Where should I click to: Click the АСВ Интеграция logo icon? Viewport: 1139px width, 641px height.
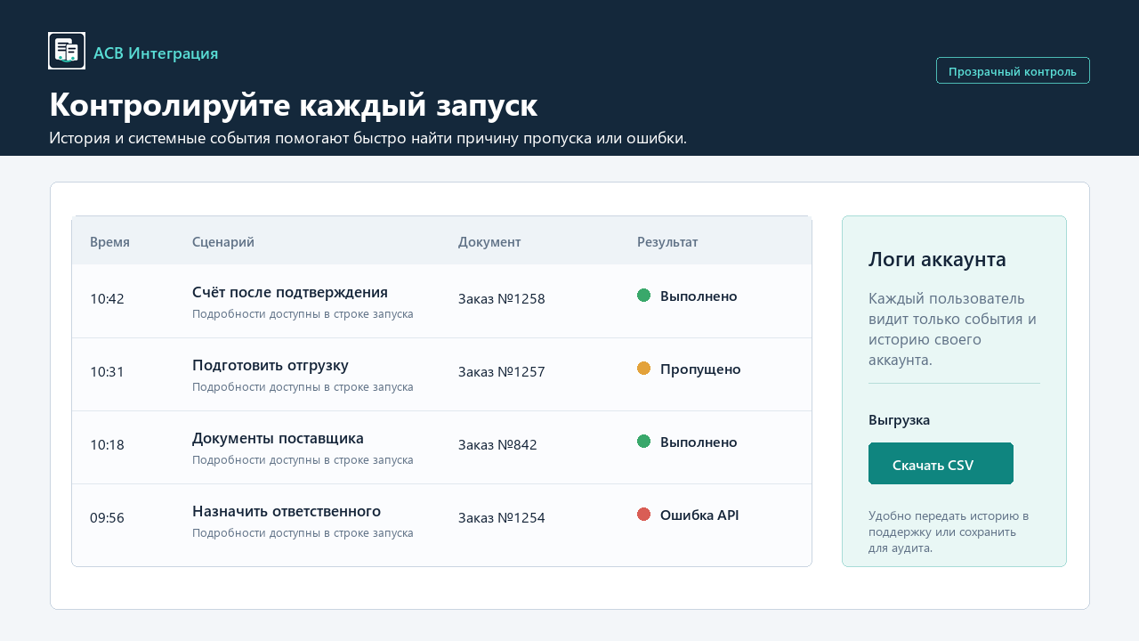coord(67,51)
